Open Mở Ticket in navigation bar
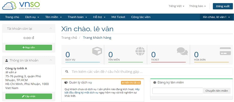 tap(118, 17)
